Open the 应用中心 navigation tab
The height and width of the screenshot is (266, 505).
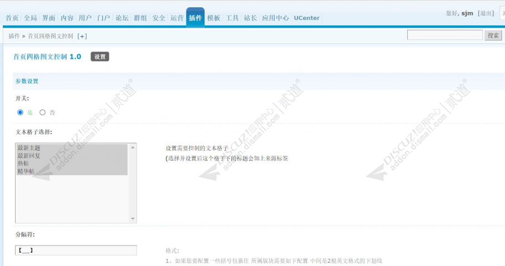pyautogui.click(x=275, y=18)
